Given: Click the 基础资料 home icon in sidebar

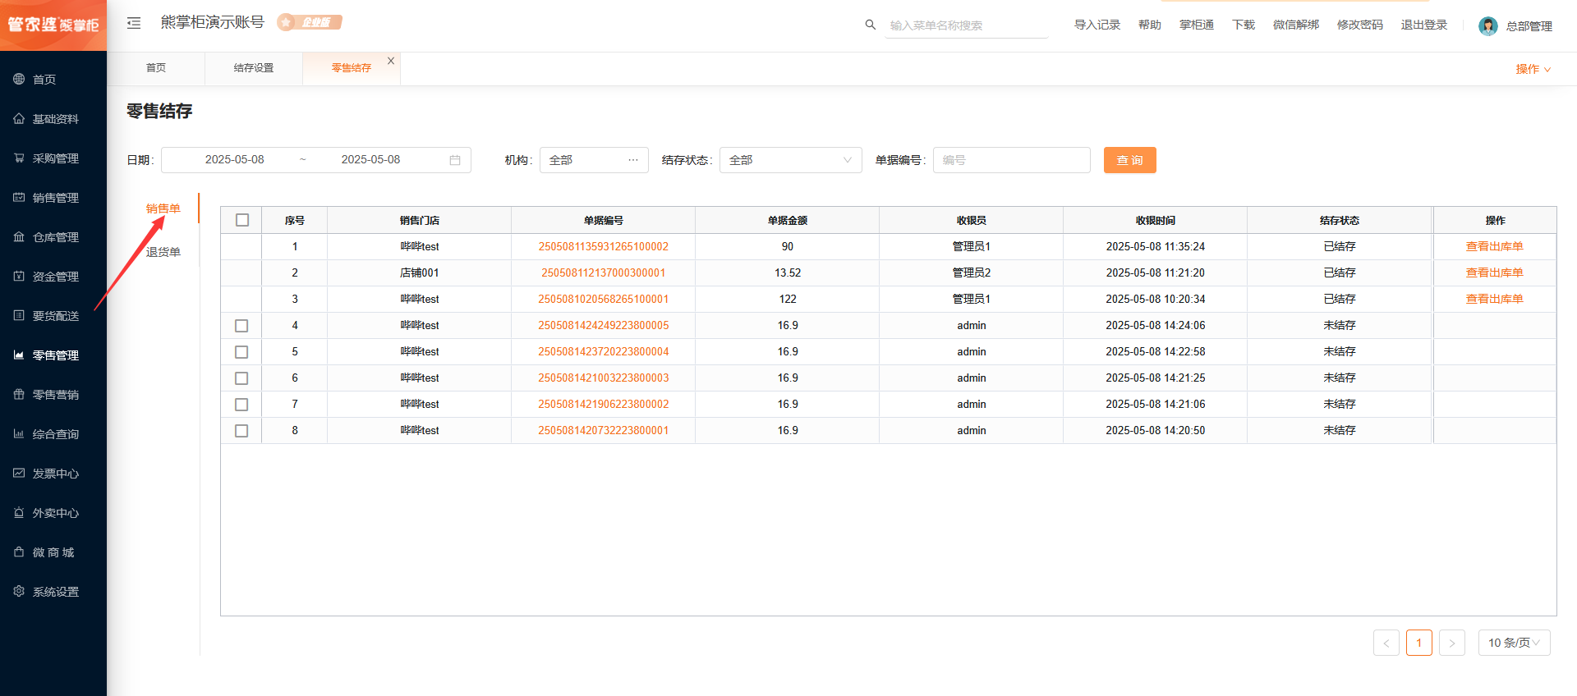Looking at the screenshot, I should click(19, 118).
